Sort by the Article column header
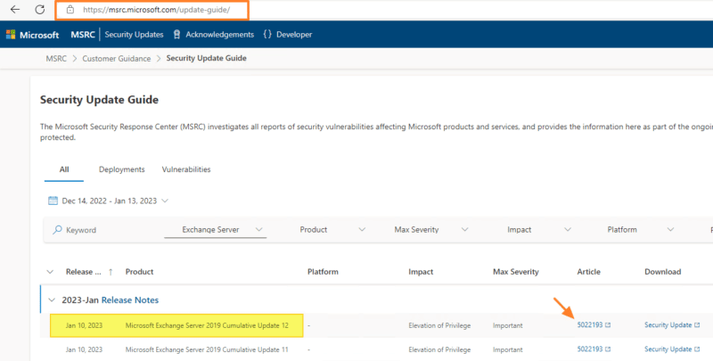713x361 pixels. 589,272
